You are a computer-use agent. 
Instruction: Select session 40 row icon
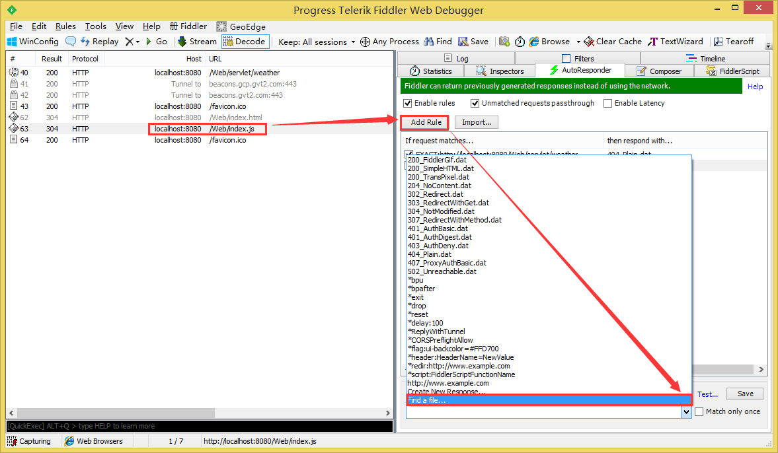coord(14,73)
